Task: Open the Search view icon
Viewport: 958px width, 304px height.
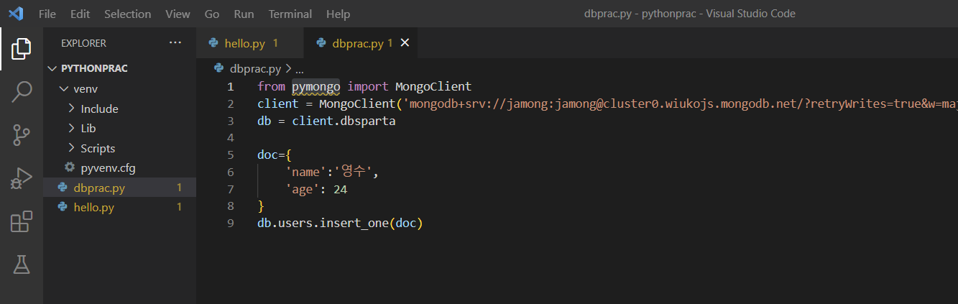Action: (22, 91)
